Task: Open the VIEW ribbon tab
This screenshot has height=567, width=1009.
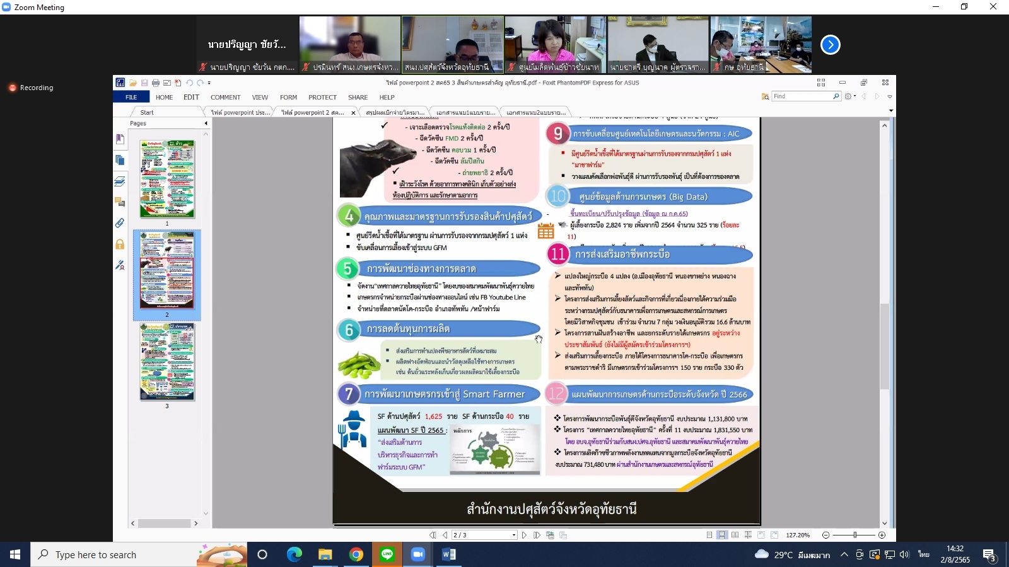Action: tap(260, 97)
